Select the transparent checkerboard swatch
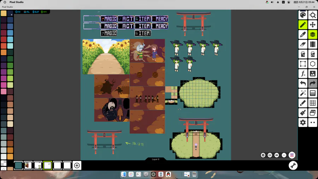The image size is (318, 179). (4, 163)
